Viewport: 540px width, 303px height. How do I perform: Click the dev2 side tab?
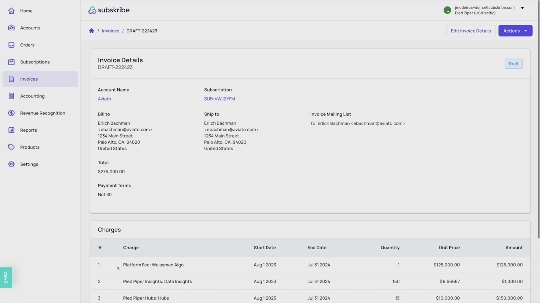point(6,277)
